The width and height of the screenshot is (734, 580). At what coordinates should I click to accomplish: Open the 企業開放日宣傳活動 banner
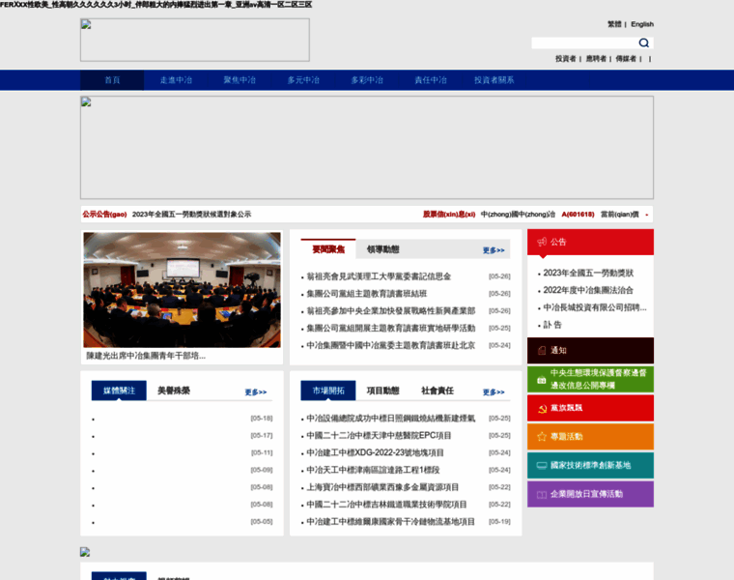click(x=590, y=494)
